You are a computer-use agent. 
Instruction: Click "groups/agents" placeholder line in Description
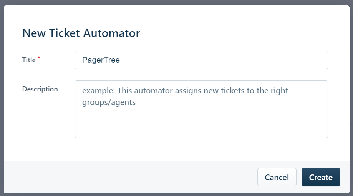pyautogui.click(x=109, y=103)
